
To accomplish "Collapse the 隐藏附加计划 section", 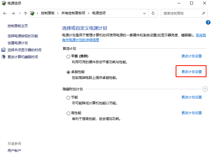I will tap(205, 89).
